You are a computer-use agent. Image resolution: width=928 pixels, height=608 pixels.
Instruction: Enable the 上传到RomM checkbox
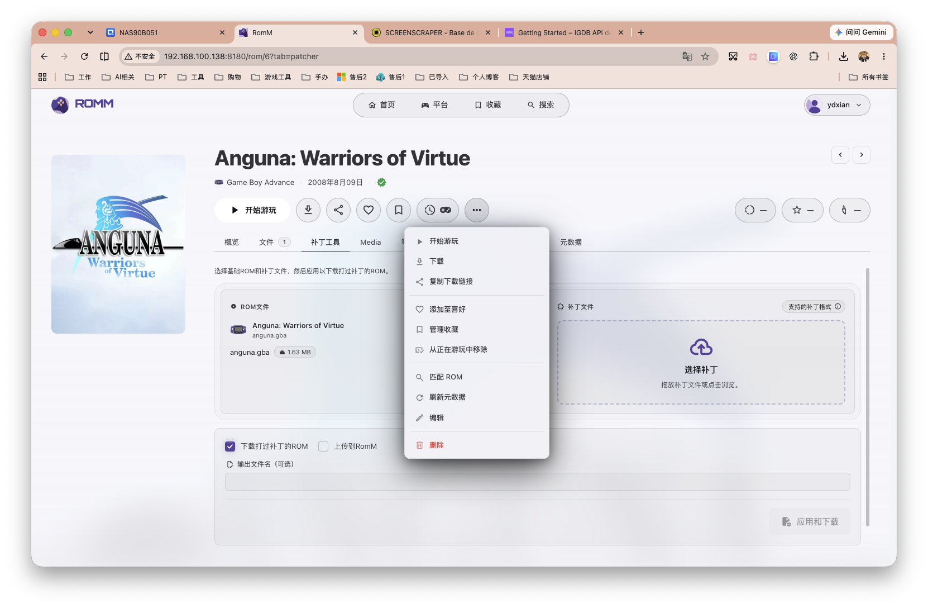[323, 446]
